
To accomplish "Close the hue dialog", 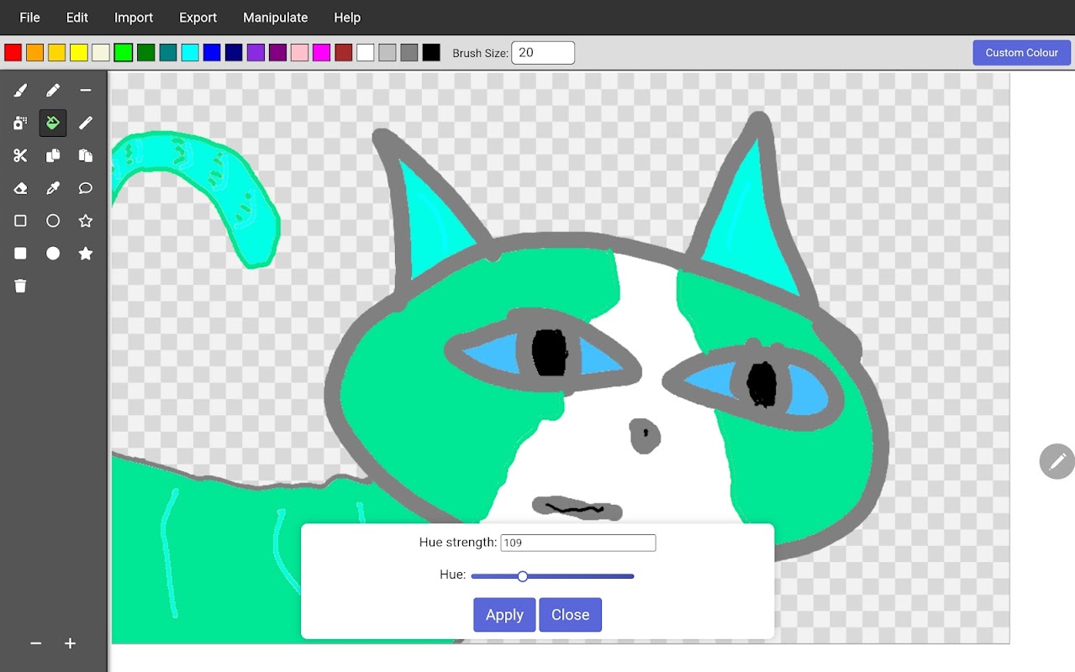I will pyautogui.click(x=570, y=615).
